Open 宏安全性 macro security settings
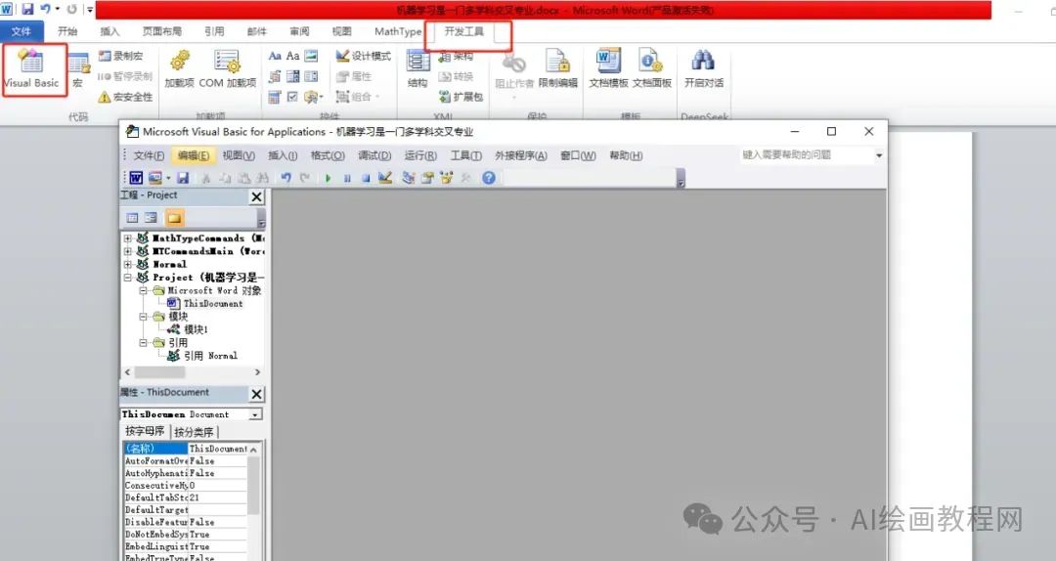This screenshot has height=561, width=1056. click(x=125, y=97)
